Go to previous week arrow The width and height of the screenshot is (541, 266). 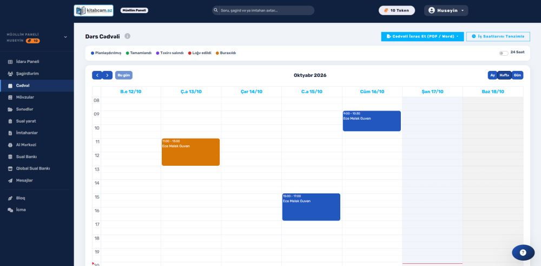point(97,75)
